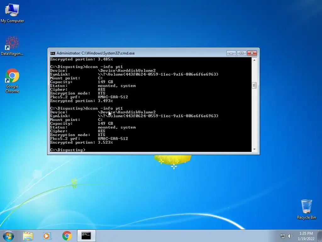
Task: Click the last 'Capacity: 149 GB' line
Action: 81,124
